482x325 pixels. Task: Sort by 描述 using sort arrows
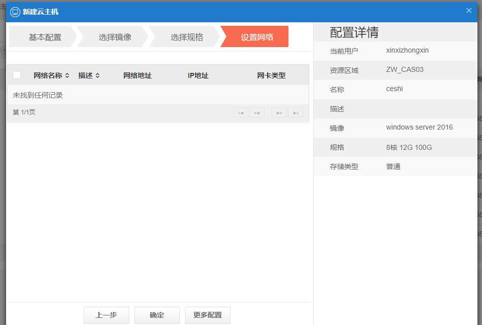tap(97, 75)
